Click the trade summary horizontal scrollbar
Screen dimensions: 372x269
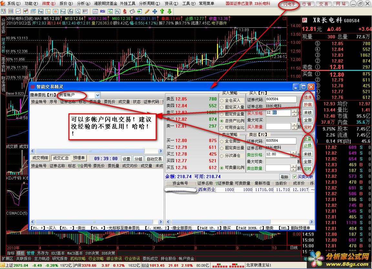coord(97,222)
